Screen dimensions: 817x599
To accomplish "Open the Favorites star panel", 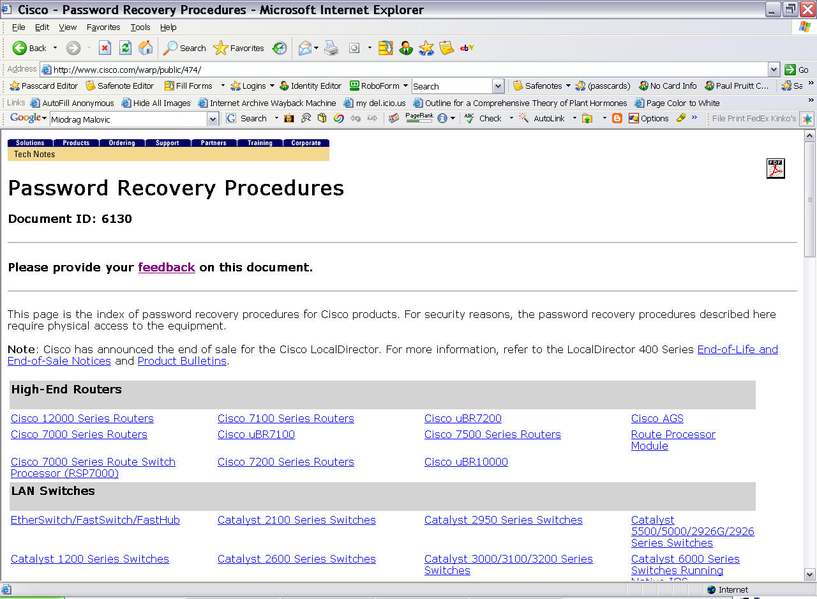I will click(x=239, y=48).
